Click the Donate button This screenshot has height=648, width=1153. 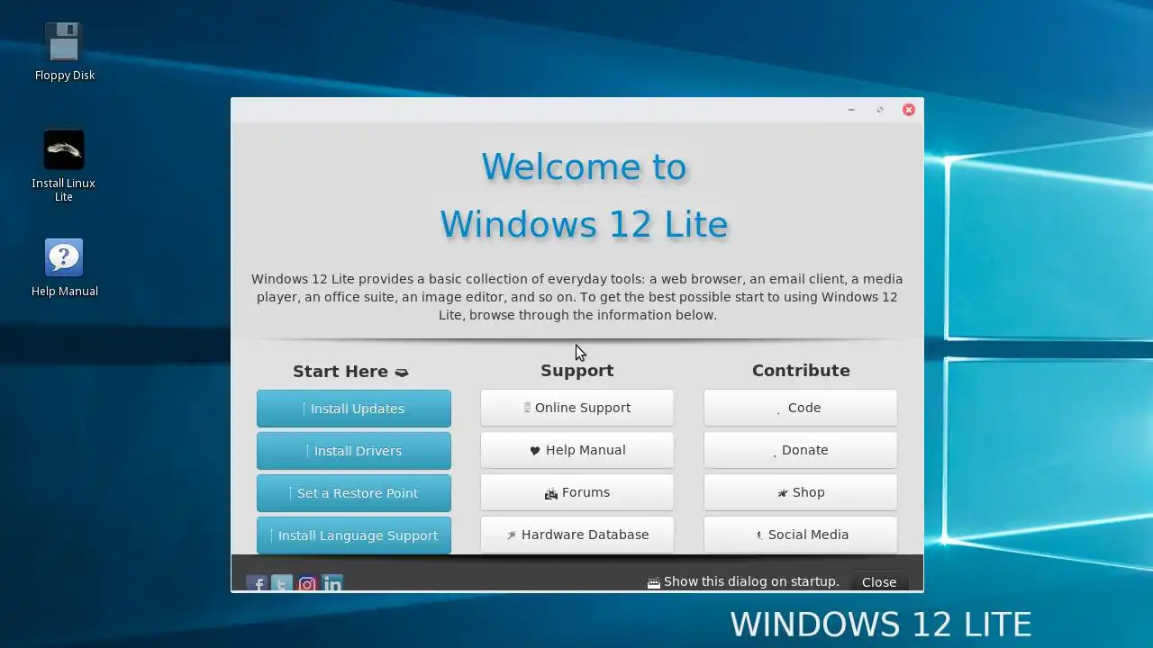pos(801,450)
